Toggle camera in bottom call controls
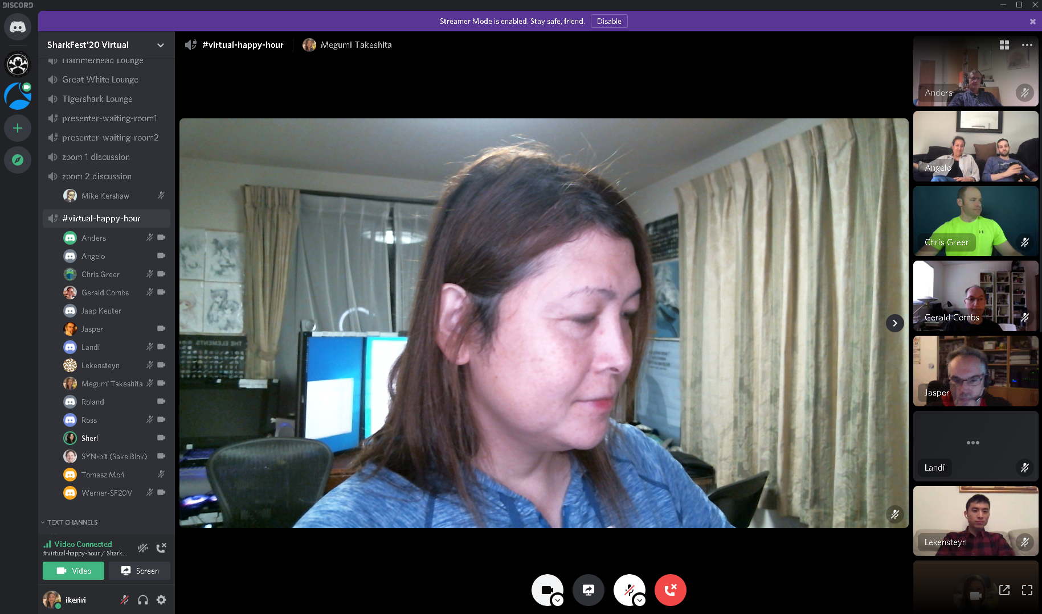 point(547,590)
